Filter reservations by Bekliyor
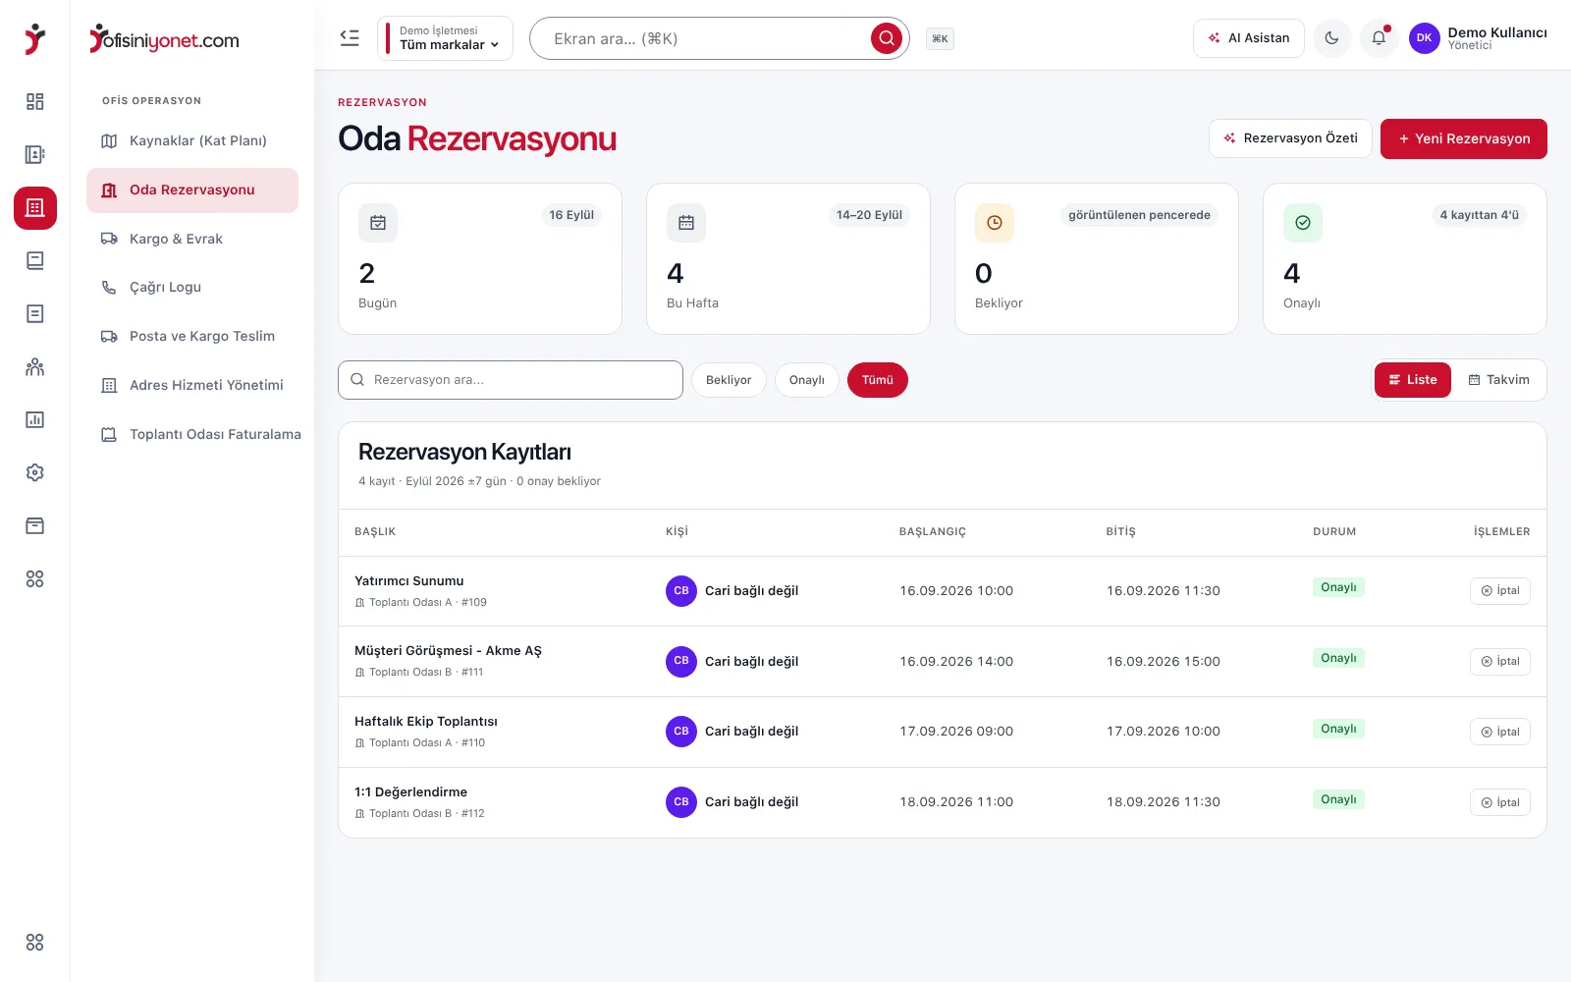This screenshot has width=1571, height=982. (729, 380)
